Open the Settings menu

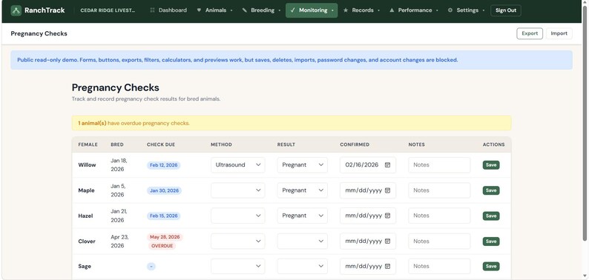pos(466,10)
